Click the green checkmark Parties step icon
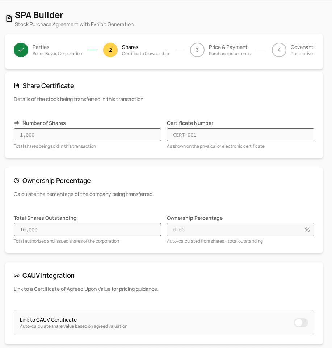Viewport: 332px width, 348px height. coord(21,50)
